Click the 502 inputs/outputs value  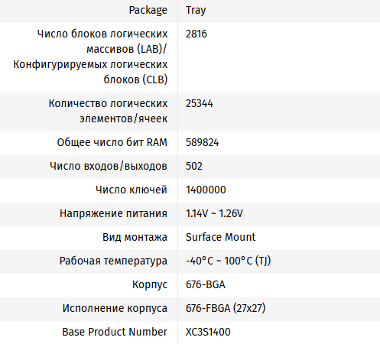[x=194, y=166]
